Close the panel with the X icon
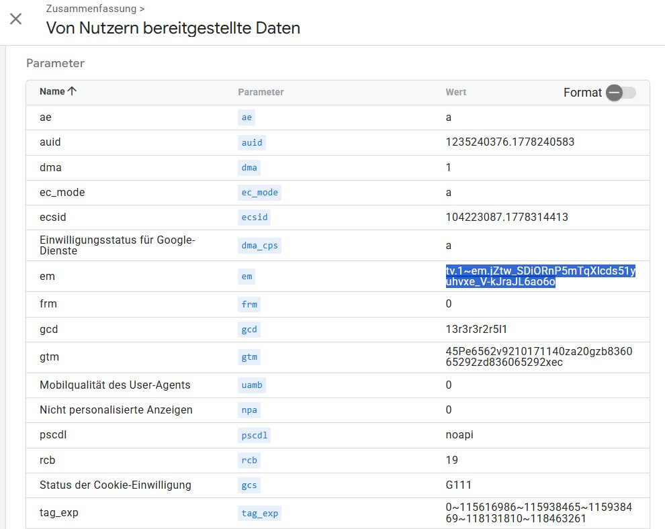Viewport: 665px width, 529px height. coord(15,19)
